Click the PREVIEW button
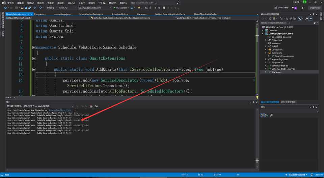This screenshot has height=178, width=324. (315, 8)
